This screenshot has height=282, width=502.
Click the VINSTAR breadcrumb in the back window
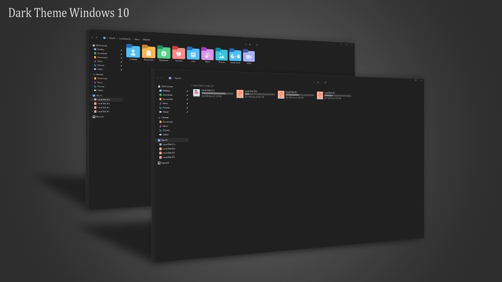point(146,40)
